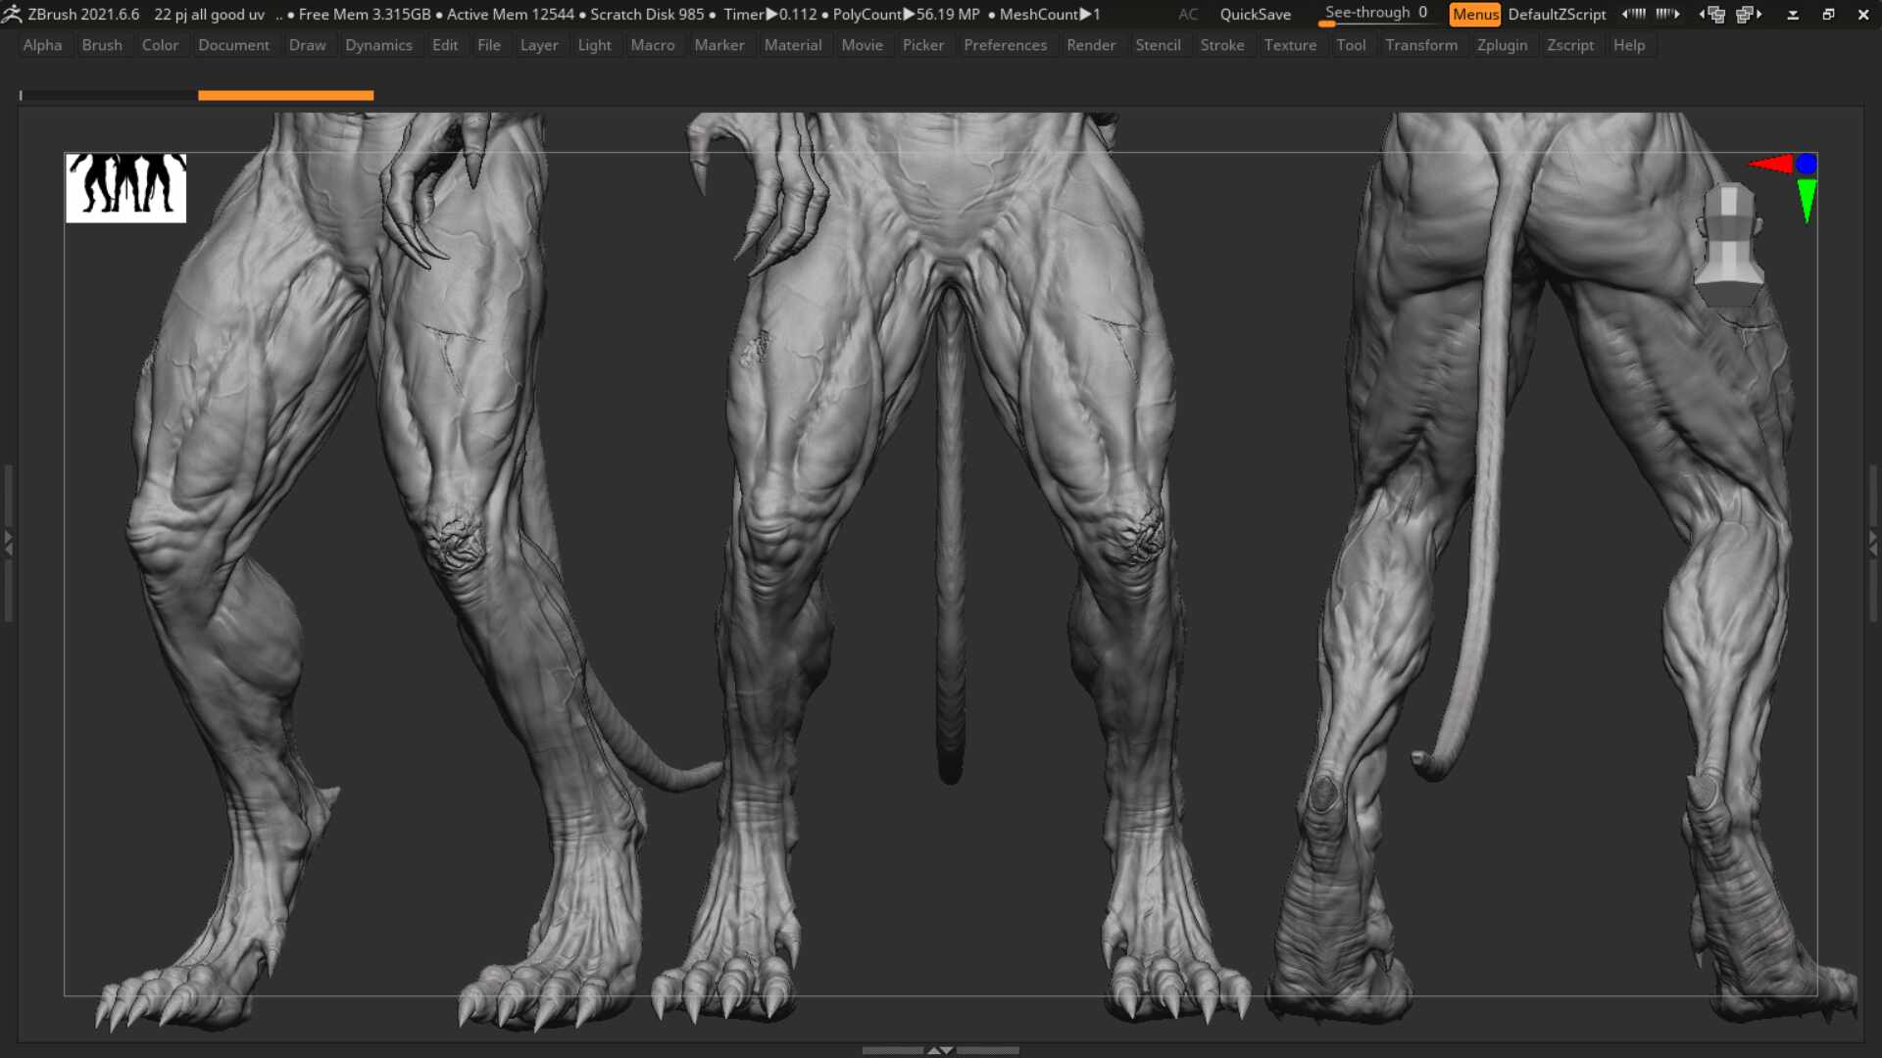Click the DefaultZScript button
Image resolution: width=1882 pixels, height=1058 pixels.
click(1557, 14)
